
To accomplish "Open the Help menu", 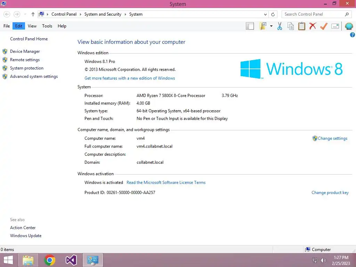I will 62,26.
